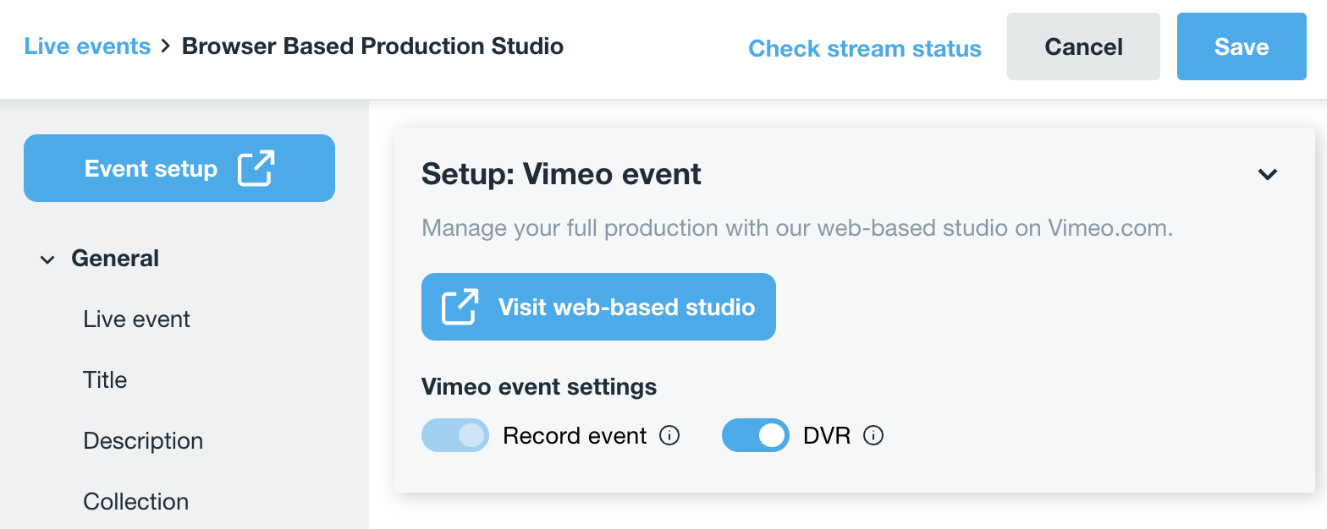The image size is (1327, 529).
Task: Select the General sidebar heading
Action: (x=115, y=259)
